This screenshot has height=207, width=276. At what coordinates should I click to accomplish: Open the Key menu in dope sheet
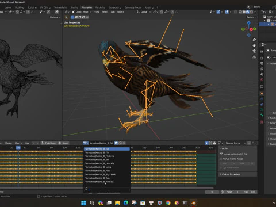[27, 143]
